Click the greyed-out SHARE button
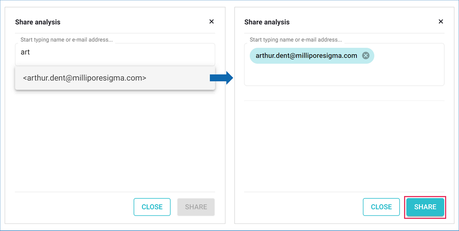 click(196, 207)
